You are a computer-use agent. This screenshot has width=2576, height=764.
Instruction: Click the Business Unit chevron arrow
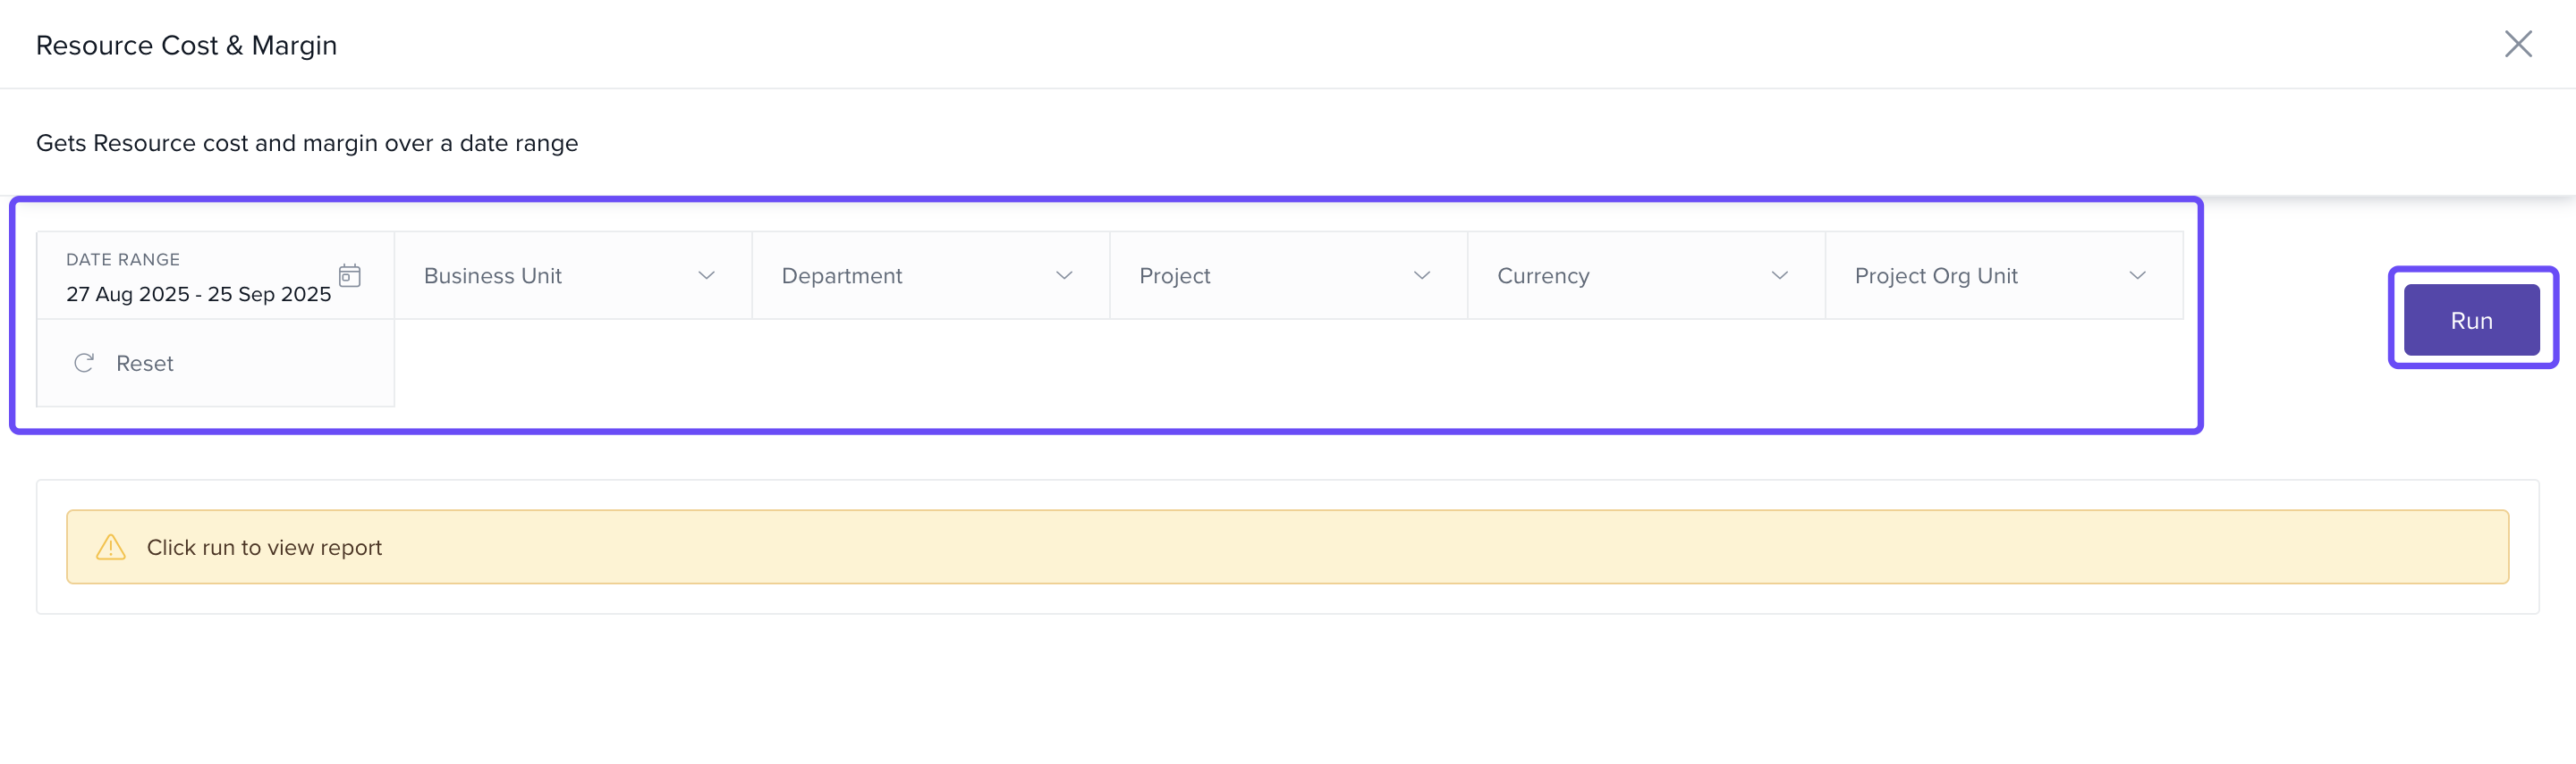[706, 275]
